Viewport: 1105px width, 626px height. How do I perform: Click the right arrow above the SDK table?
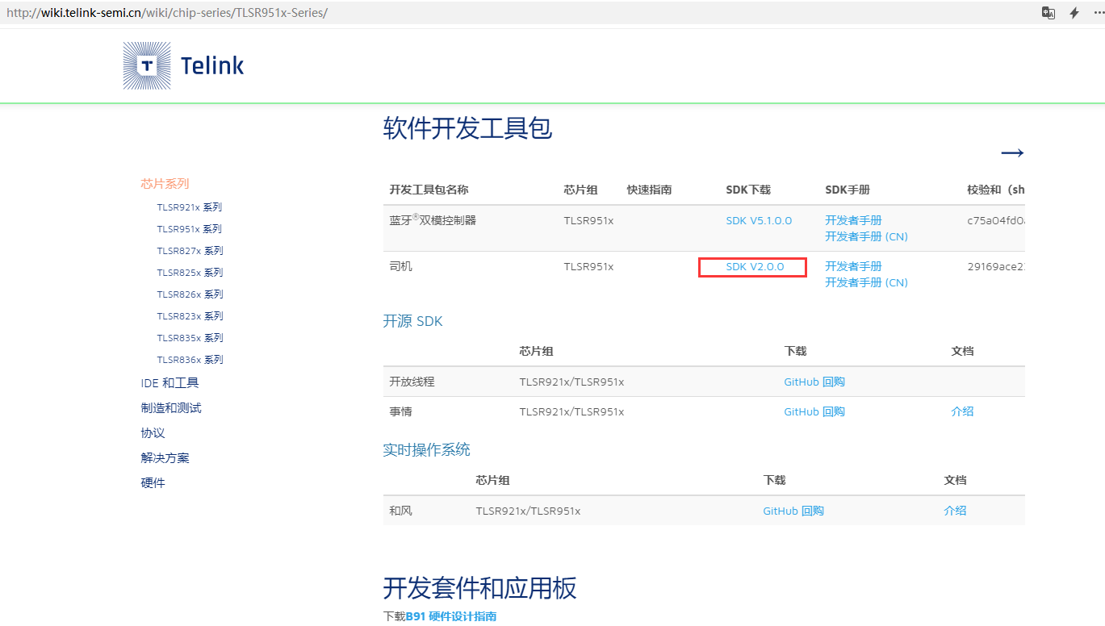[x=1012, y=152]
